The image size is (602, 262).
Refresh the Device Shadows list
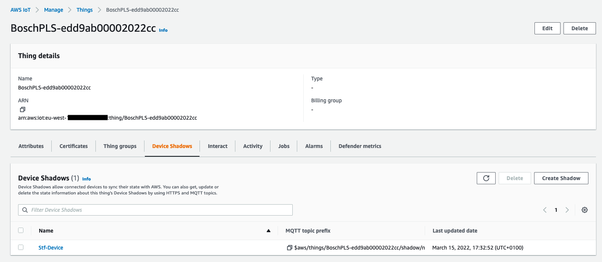[x=486, y=178]
